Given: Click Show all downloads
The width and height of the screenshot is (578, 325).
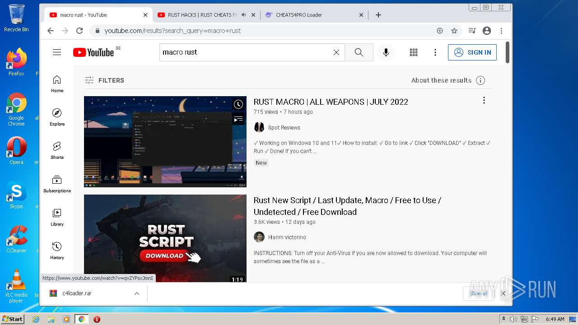Looking at the screenshot, I should pyautogui.click(x=478, y=293).
